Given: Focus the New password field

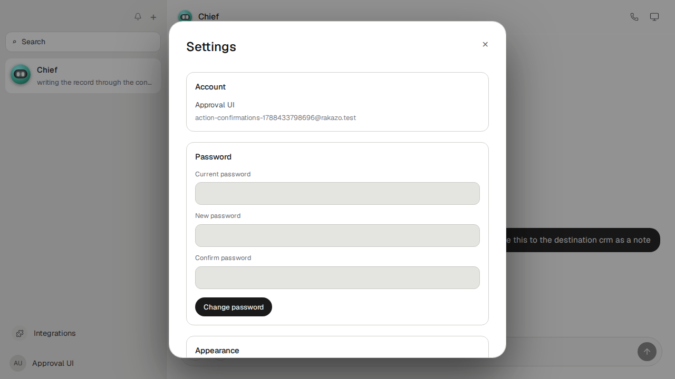Looking at the screenshot, I should coord(337,235).
